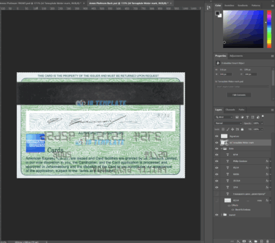The height and width of the screenshot is (243, 275).
Task: Click the delete layer trash icon
Action: (x=268, y=241)
